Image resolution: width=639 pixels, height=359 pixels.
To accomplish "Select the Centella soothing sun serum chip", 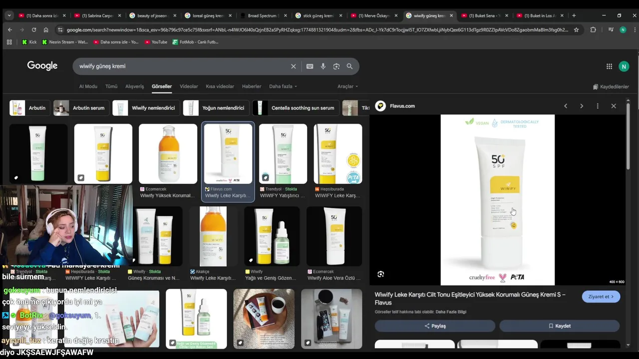I will 296,108.
